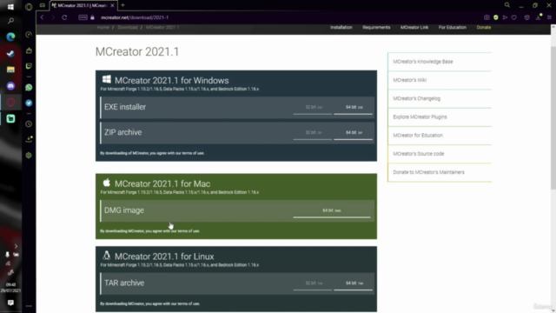The width and height of the screenshot is (556, 313).
Task: Download Linux TAR archive 64 bit
Action: (x=354, y=283)
